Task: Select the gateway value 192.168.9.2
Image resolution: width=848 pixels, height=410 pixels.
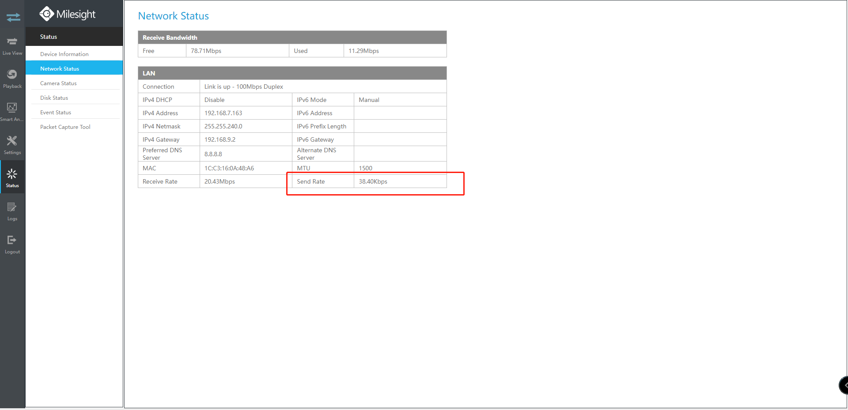Action: coord(220,139)
